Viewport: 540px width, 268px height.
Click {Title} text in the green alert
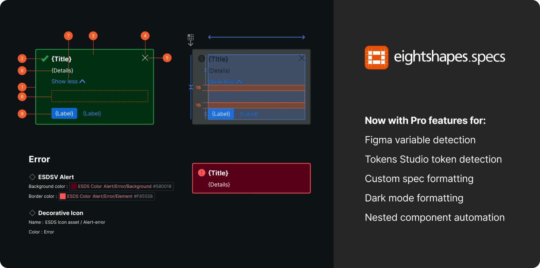click(62, 59)
